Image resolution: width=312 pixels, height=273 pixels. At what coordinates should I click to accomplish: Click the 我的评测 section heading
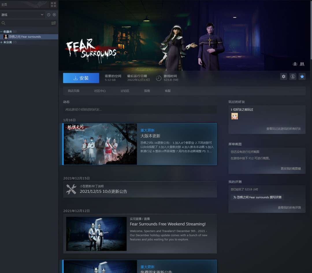(x=235, y=182)
